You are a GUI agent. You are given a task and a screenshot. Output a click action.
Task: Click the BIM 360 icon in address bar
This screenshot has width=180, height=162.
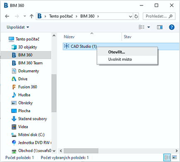(39, 16)
